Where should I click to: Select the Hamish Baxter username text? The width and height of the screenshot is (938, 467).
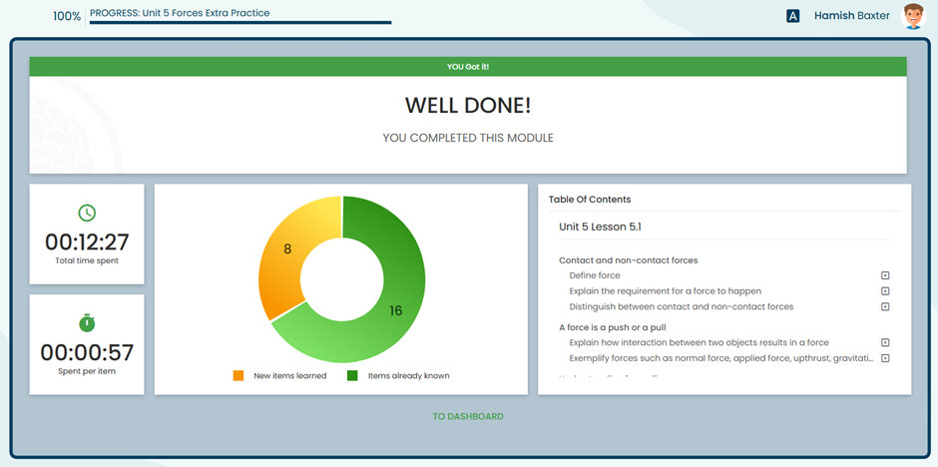pos(851,16)
